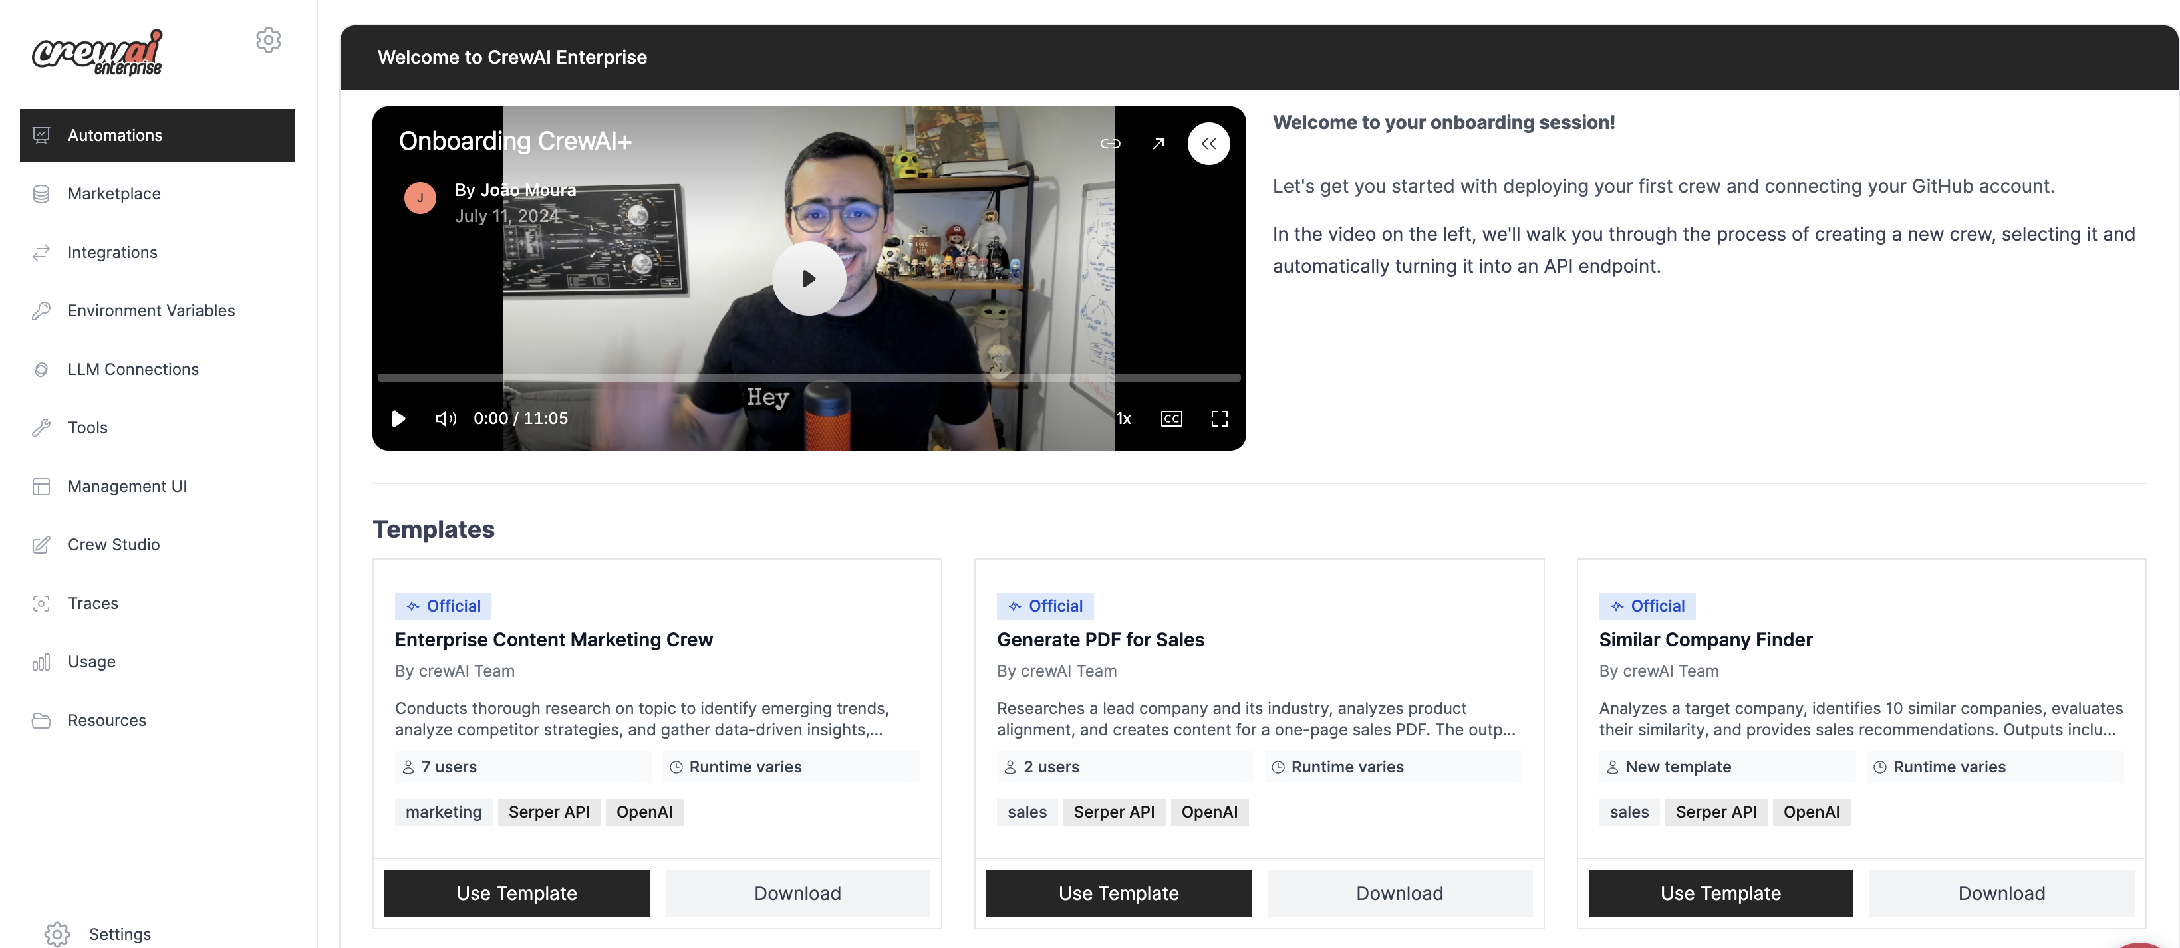2180x948 pixels.
Task: Use the Generate PDF for Sales template
Action: [x=1118, y=893]
